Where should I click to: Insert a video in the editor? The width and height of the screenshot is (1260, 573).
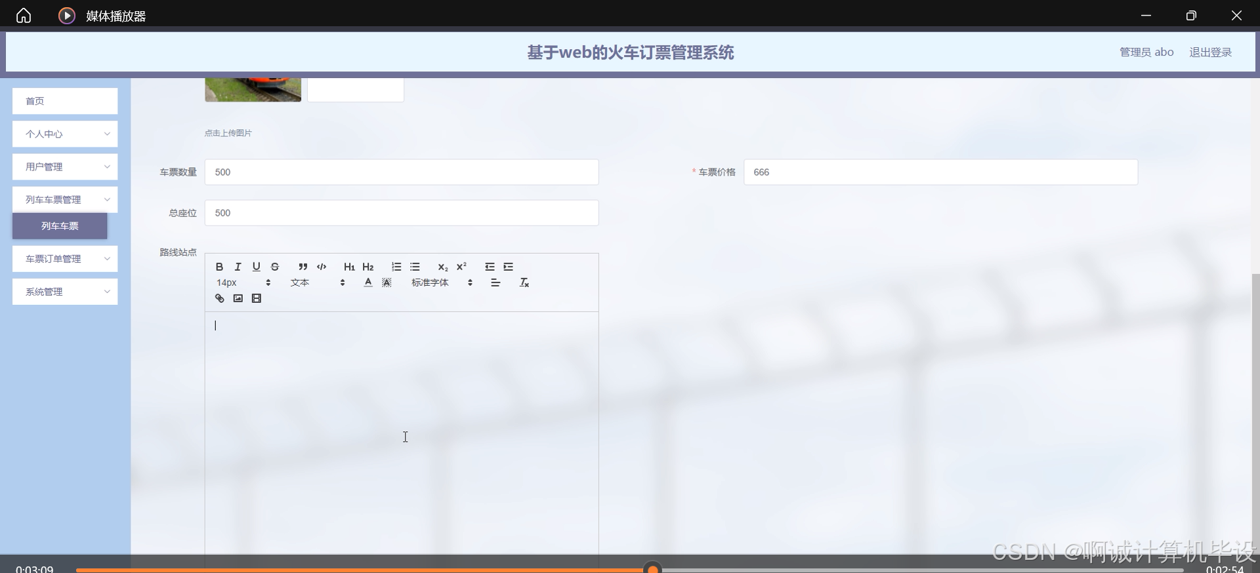point(257,298)
